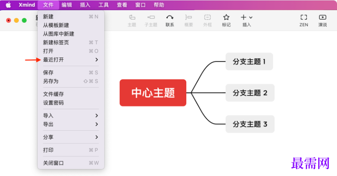Choose 文件缓存 menu entry
Image resolution: width=337 pixels, height=176 pixels.
click(x=71, y=94)
